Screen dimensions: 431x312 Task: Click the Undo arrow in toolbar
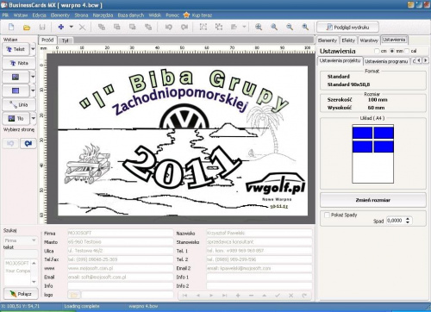169,27
